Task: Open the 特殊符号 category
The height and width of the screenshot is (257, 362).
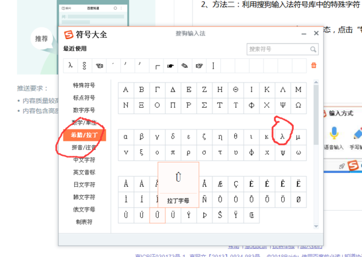Action: 84,85
